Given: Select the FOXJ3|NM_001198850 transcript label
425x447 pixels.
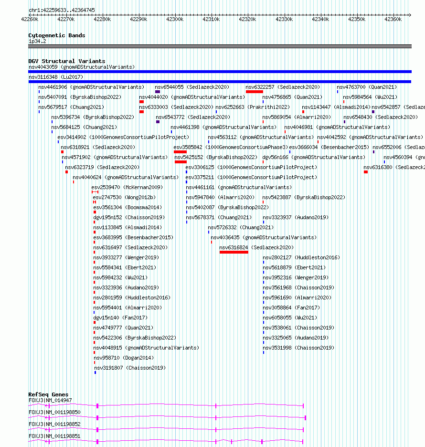Looking at the screenshot, I should pyautogui.click(x=54, y=412).
